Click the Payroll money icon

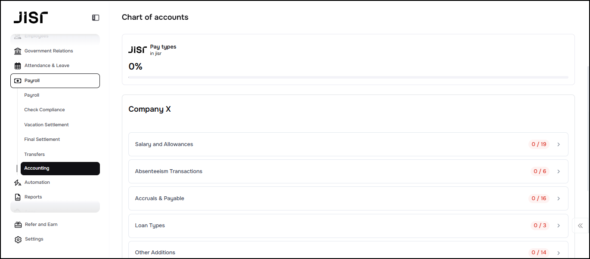click(x=18, y=81)
